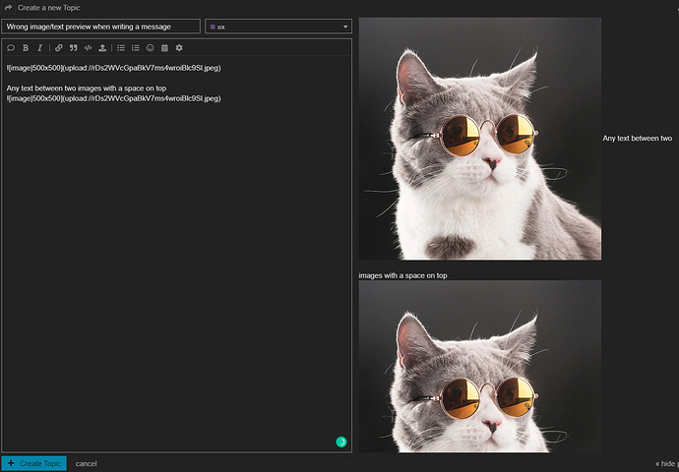The height and width of the screenshot is (472, 679).
Task: Click the 'Any text between two' preview text
Action: tap(637, 139)
